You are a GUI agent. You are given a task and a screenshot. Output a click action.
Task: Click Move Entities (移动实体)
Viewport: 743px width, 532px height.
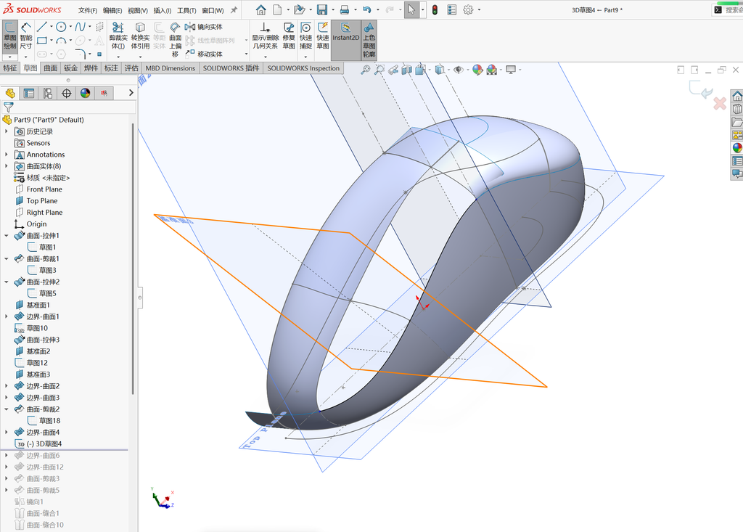pos(204,54)
